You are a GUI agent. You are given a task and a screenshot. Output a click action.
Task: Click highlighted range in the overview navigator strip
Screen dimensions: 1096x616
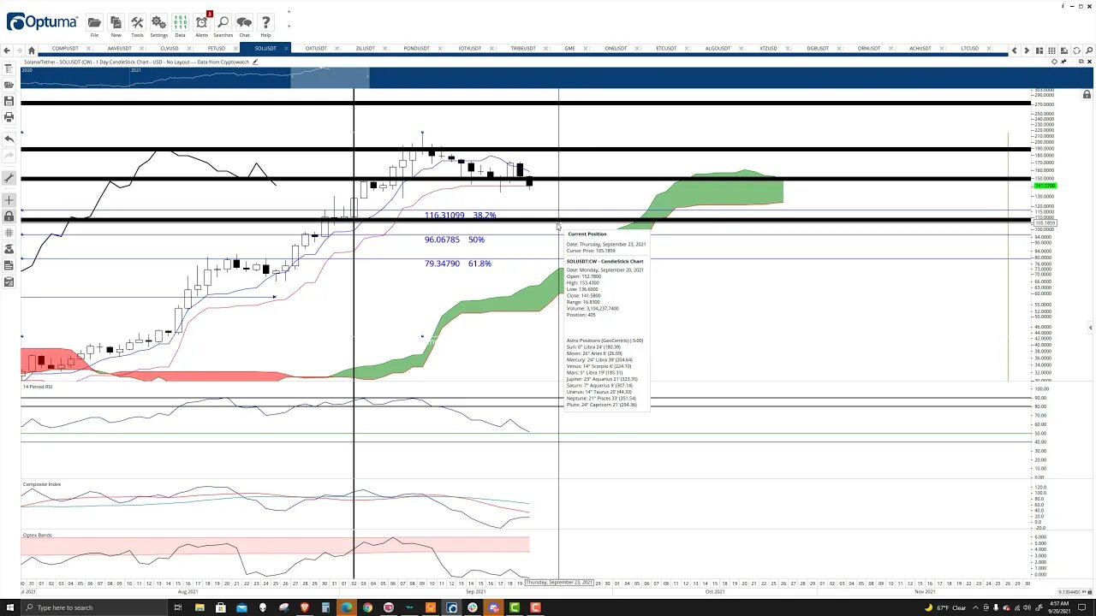pos(330,78)
